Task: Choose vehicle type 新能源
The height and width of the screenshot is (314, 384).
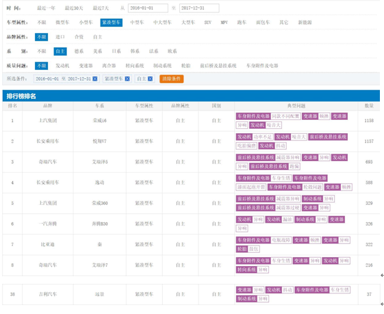Action: [x=305, y=23]
